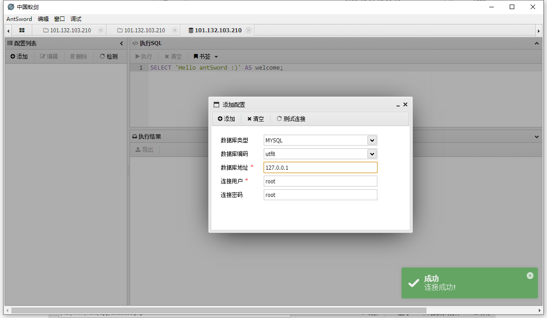547x318 pixels.
Task: Click 清空 in the 执行SQL toolbar
Action: (173, 57)
